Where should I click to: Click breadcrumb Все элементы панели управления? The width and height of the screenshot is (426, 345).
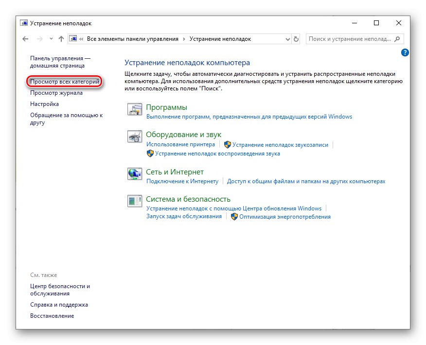[133, 39]
